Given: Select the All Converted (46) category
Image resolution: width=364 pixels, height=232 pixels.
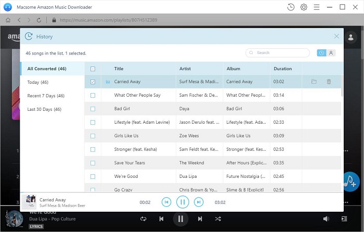Looking at the screenshot, I should coord(53,69).
